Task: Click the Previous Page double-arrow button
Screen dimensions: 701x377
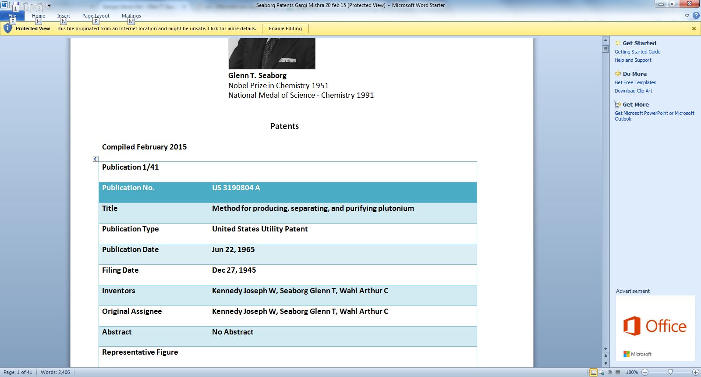Action: click(605, 356)
